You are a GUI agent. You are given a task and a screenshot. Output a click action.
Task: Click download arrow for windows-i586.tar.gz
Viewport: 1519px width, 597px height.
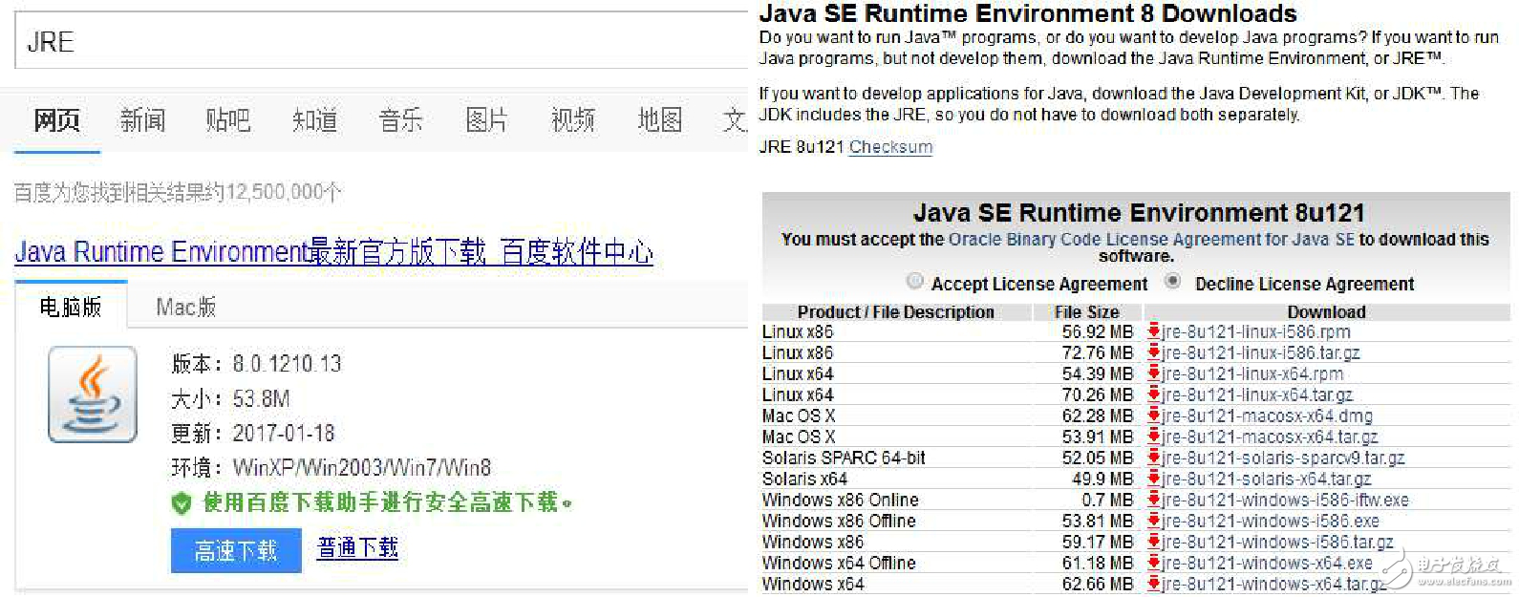1154,542
